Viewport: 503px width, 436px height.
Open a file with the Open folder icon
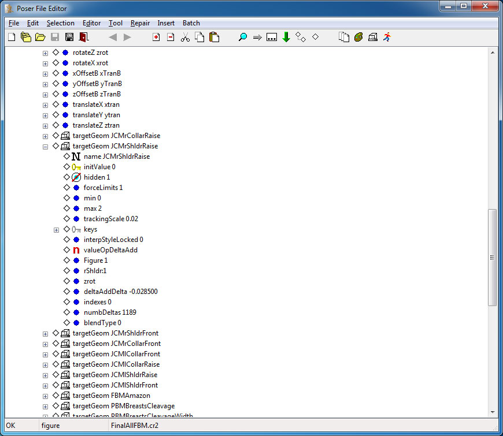coord(40,36)
